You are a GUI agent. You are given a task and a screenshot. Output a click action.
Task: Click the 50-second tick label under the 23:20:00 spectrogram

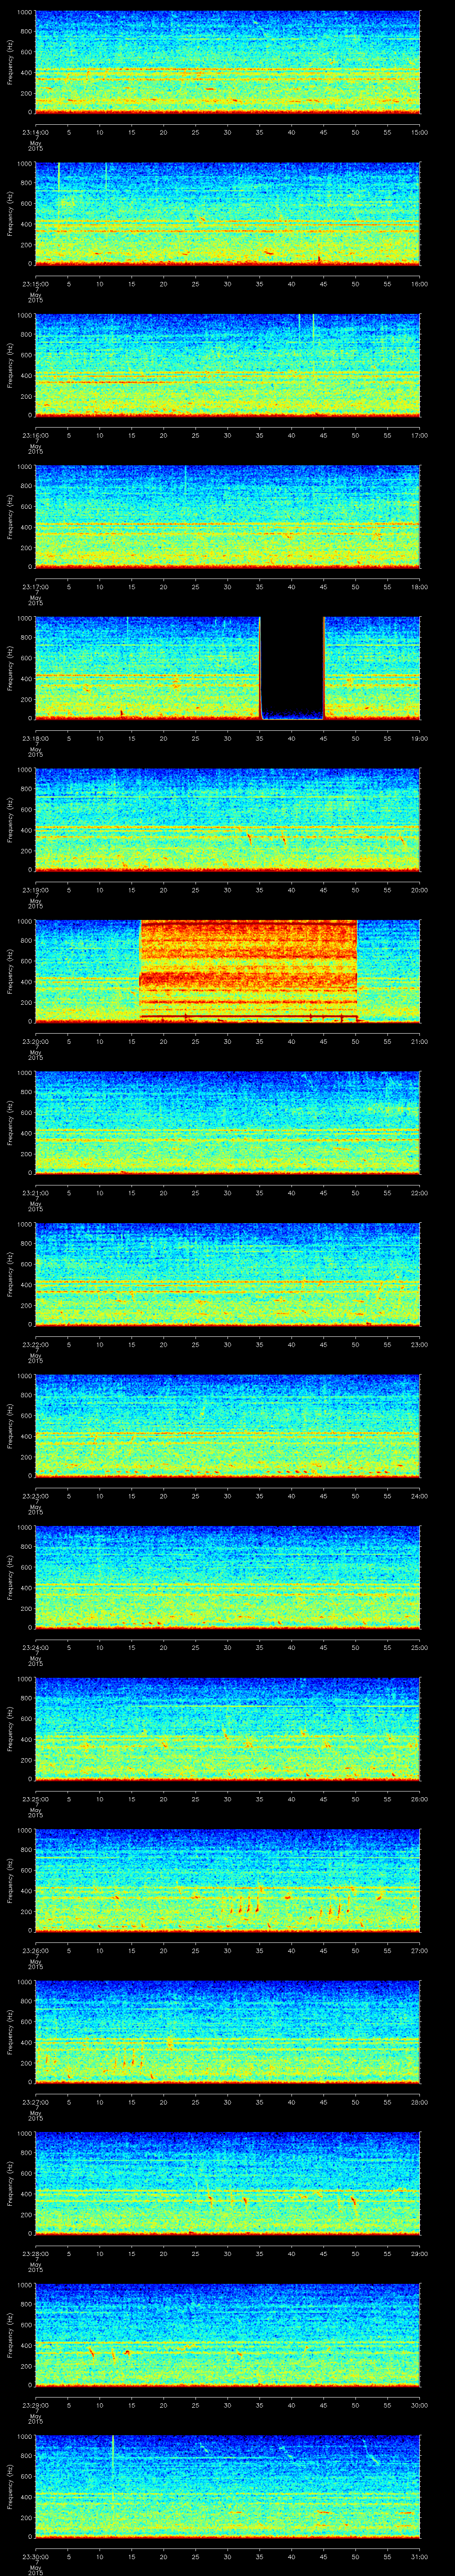tap(356, 1041)
